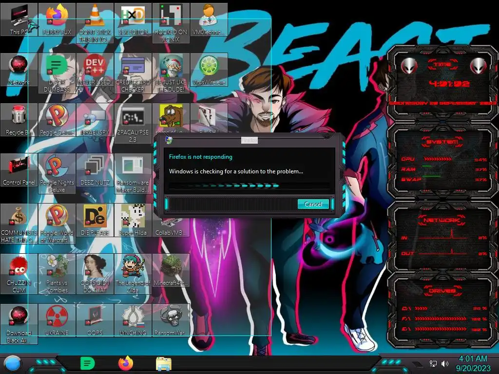Click the left alien head logo
Viewport: 499px width, 374px height.
409,66
